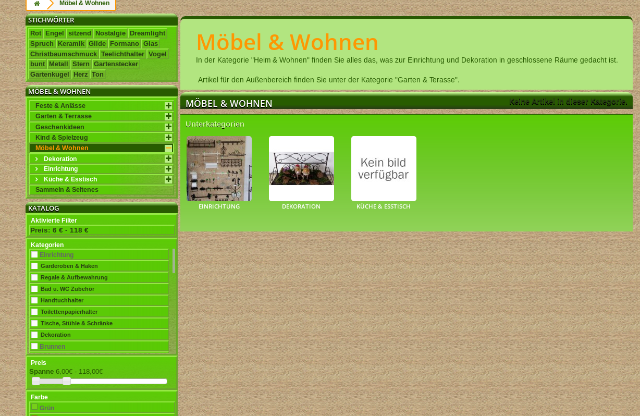Tick the Einrichtung filter checkbox
This screenshot has height=416, width=640.
click(x=34, y=254)
